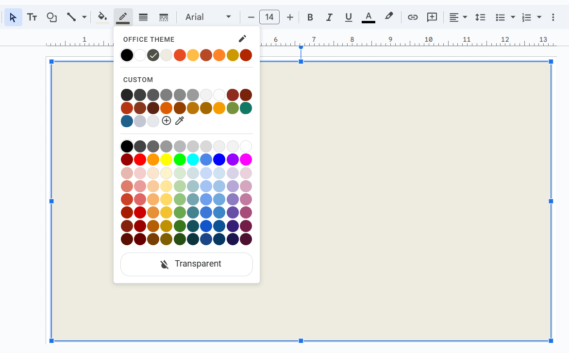The height and width of the screenshot is (353, 569).
Task: Insert a comment on the slide
Action: click(432, 17)
